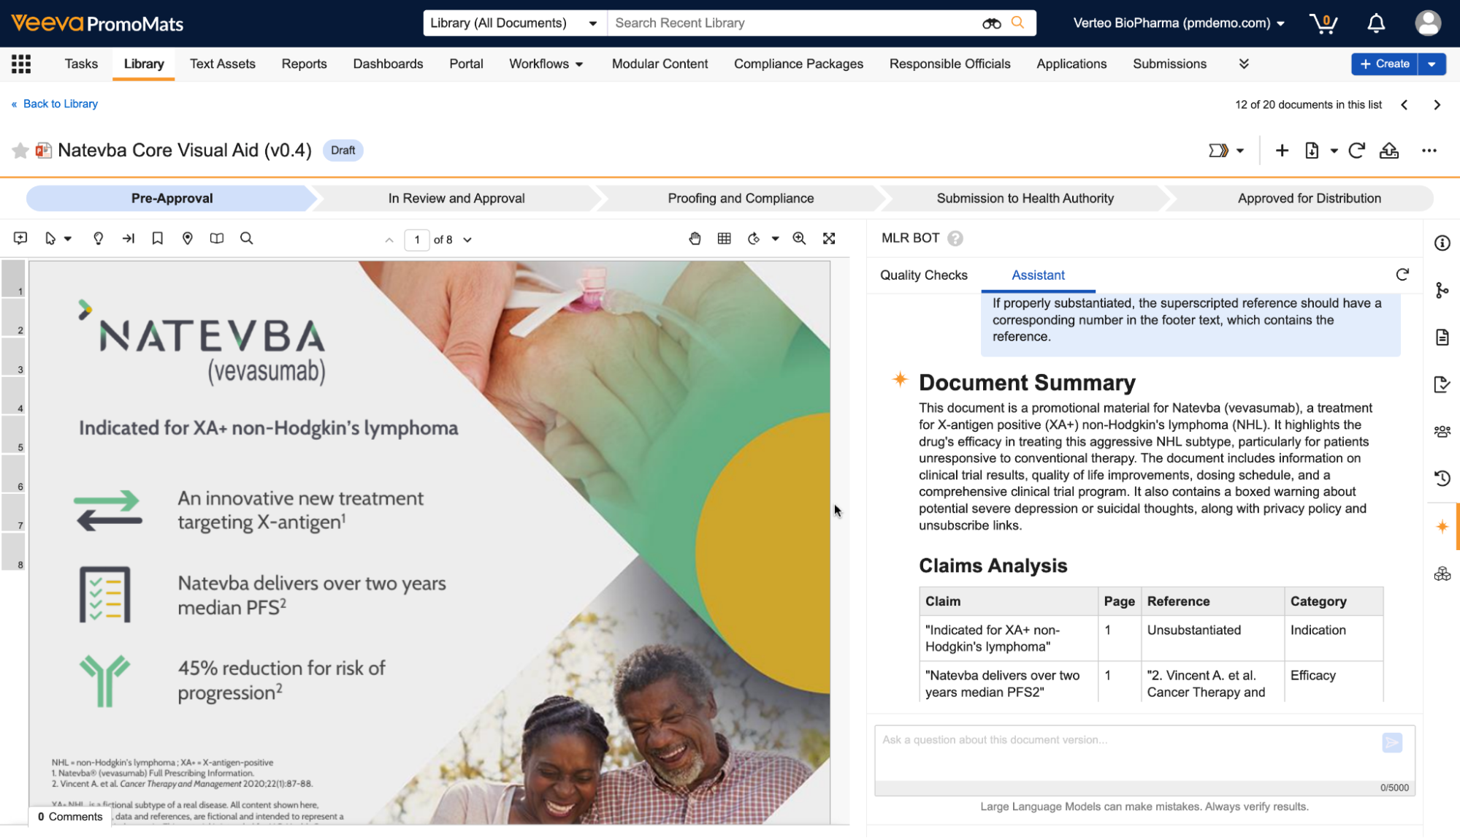Open the timeline history icon in sidebar
Image resolution: width=1460 pixels, height=838 pixels.
point(1442,479)
